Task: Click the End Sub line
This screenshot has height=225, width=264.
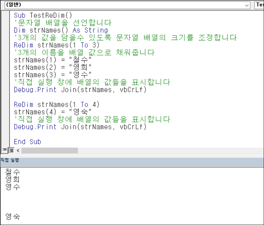Action: coord(28,142)
